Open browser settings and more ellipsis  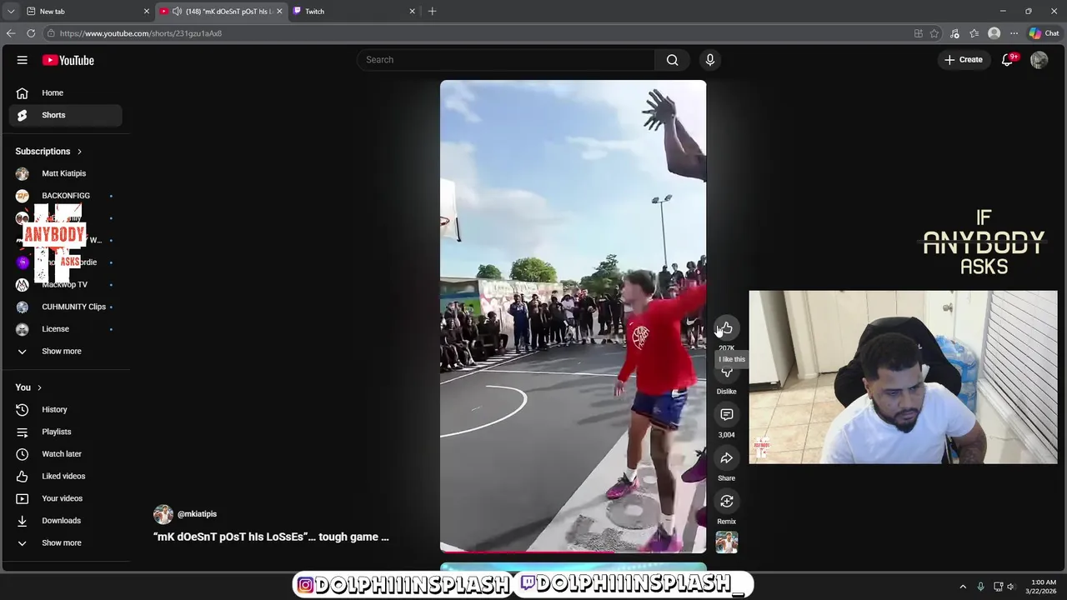click(x=1014, y=33)
